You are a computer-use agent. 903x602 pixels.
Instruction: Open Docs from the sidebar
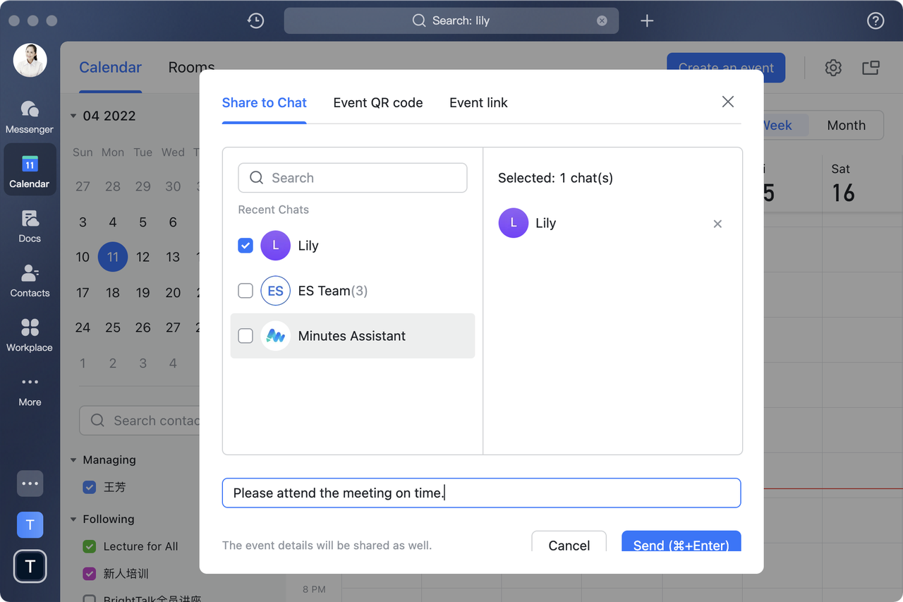pyautogui.click(x=29, y=227)
